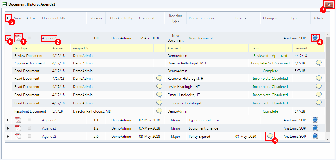The image size is (336, 160).
Task: Collapse the version 1.0 task list
Action: click(x=8, y=38)
